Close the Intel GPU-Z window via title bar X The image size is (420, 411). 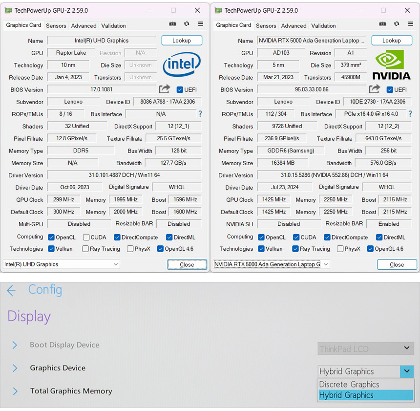(197, 10)
